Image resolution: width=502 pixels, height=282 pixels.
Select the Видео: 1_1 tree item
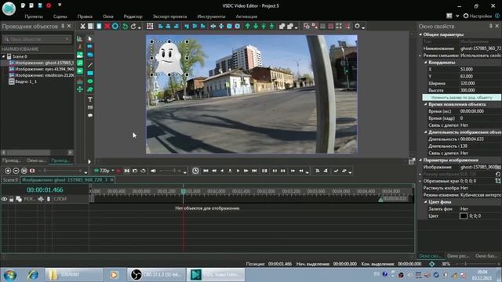click(24, 81)
